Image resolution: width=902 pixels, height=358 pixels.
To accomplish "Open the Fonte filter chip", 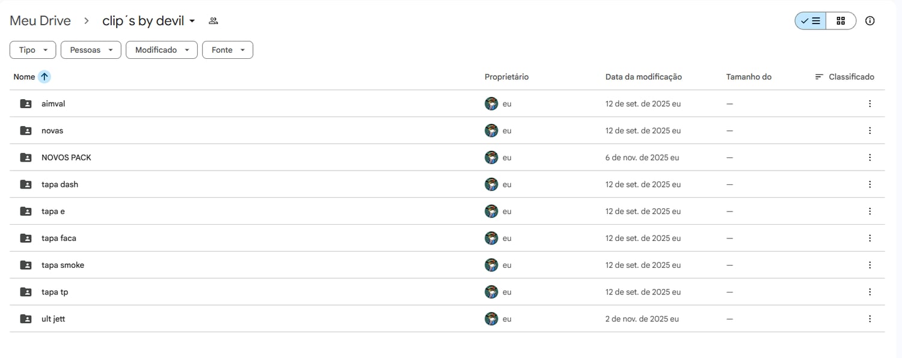I will (x=227, y=50).
